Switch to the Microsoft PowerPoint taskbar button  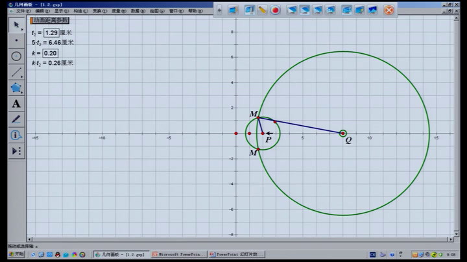[179, 255]
